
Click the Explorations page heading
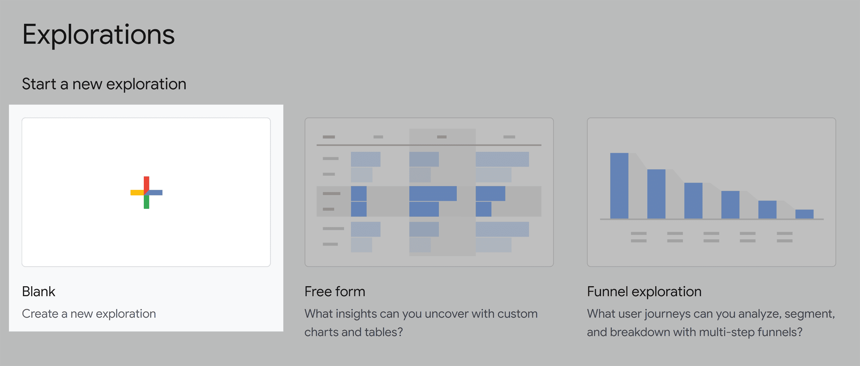[x=99, y=35]
